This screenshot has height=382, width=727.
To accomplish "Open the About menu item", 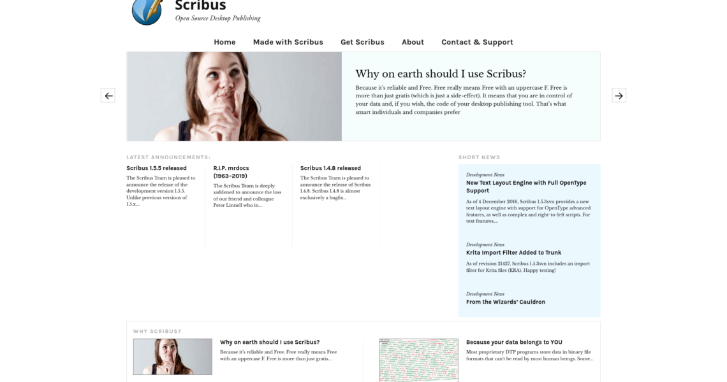I will click(x=413, y=42).
